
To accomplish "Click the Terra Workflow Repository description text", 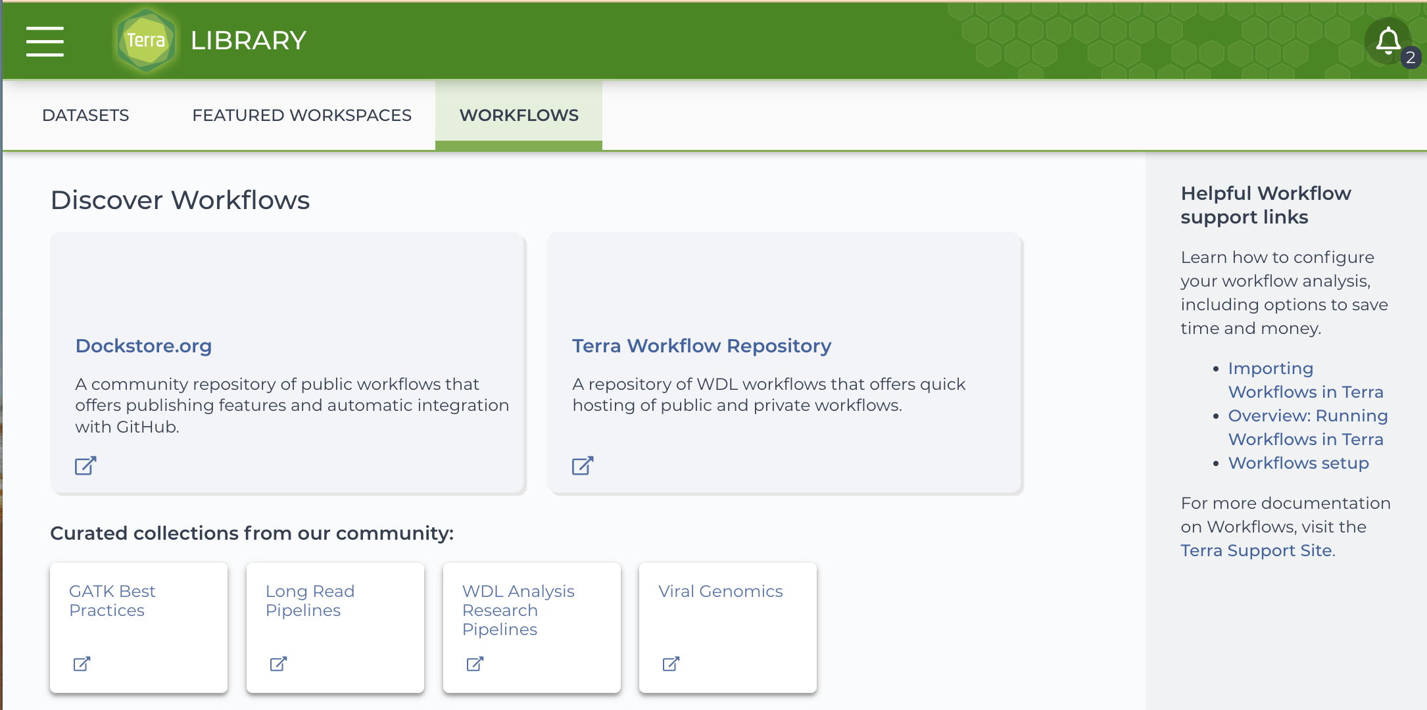I will [769, 394].
